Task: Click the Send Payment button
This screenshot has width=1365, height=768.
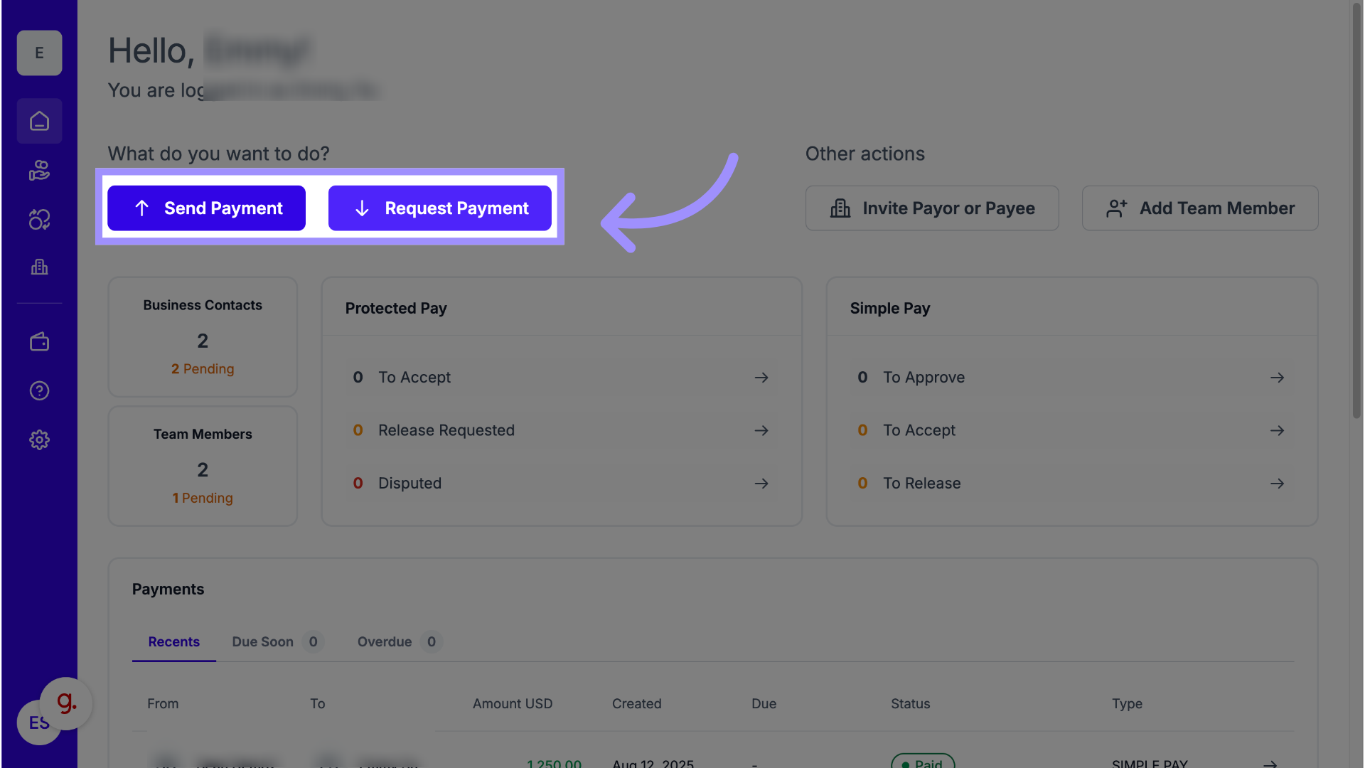Action: (206, 208)
